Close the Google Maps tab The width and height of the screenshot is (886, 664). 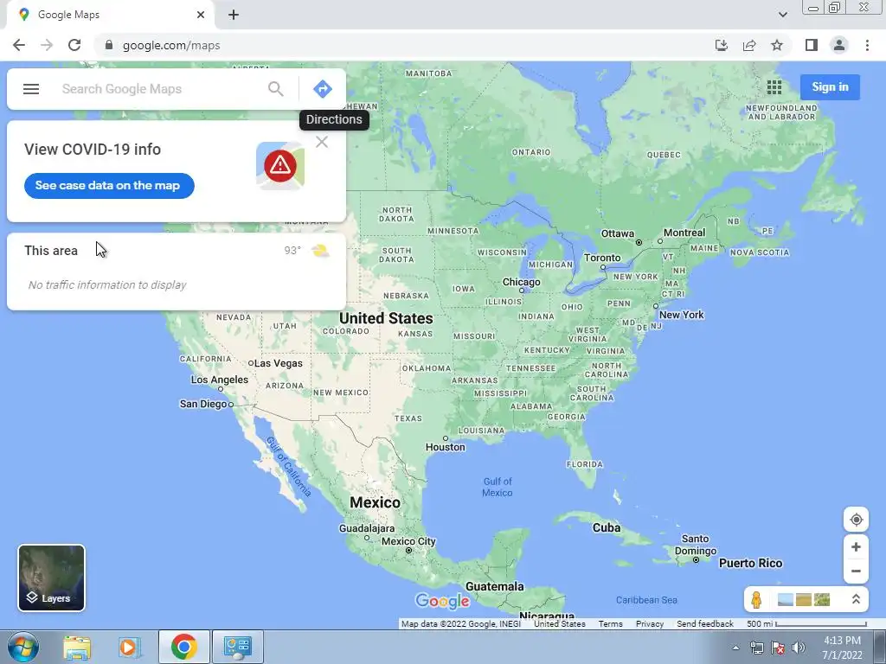click(x=201, y=15)
